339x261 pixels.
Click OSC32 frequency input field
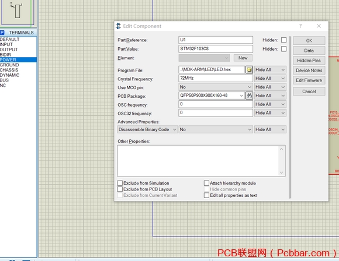pyautogui.click(x=216, y=112)
